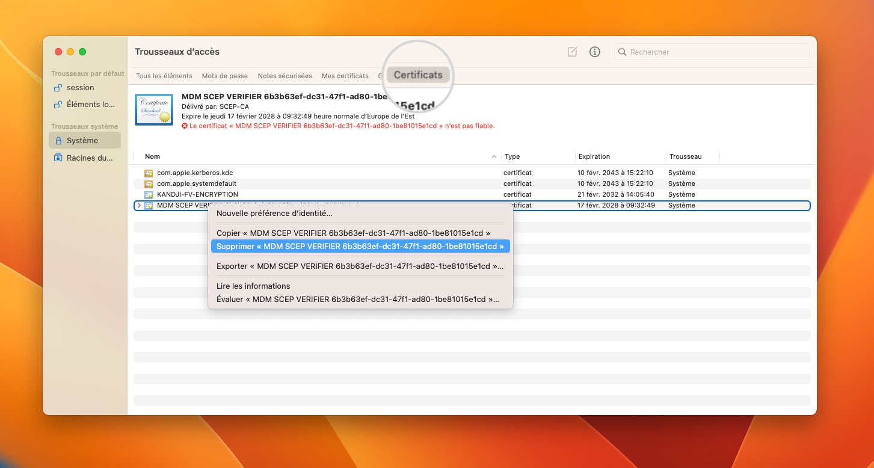
Task: Click the Trousseaux d'accès window title
Action: click(177, 52)
